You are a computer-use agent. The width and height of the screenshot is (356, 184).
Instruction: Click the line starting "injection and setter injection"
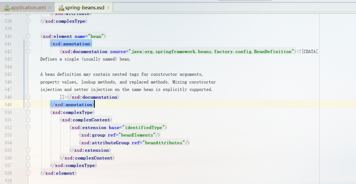126,89
